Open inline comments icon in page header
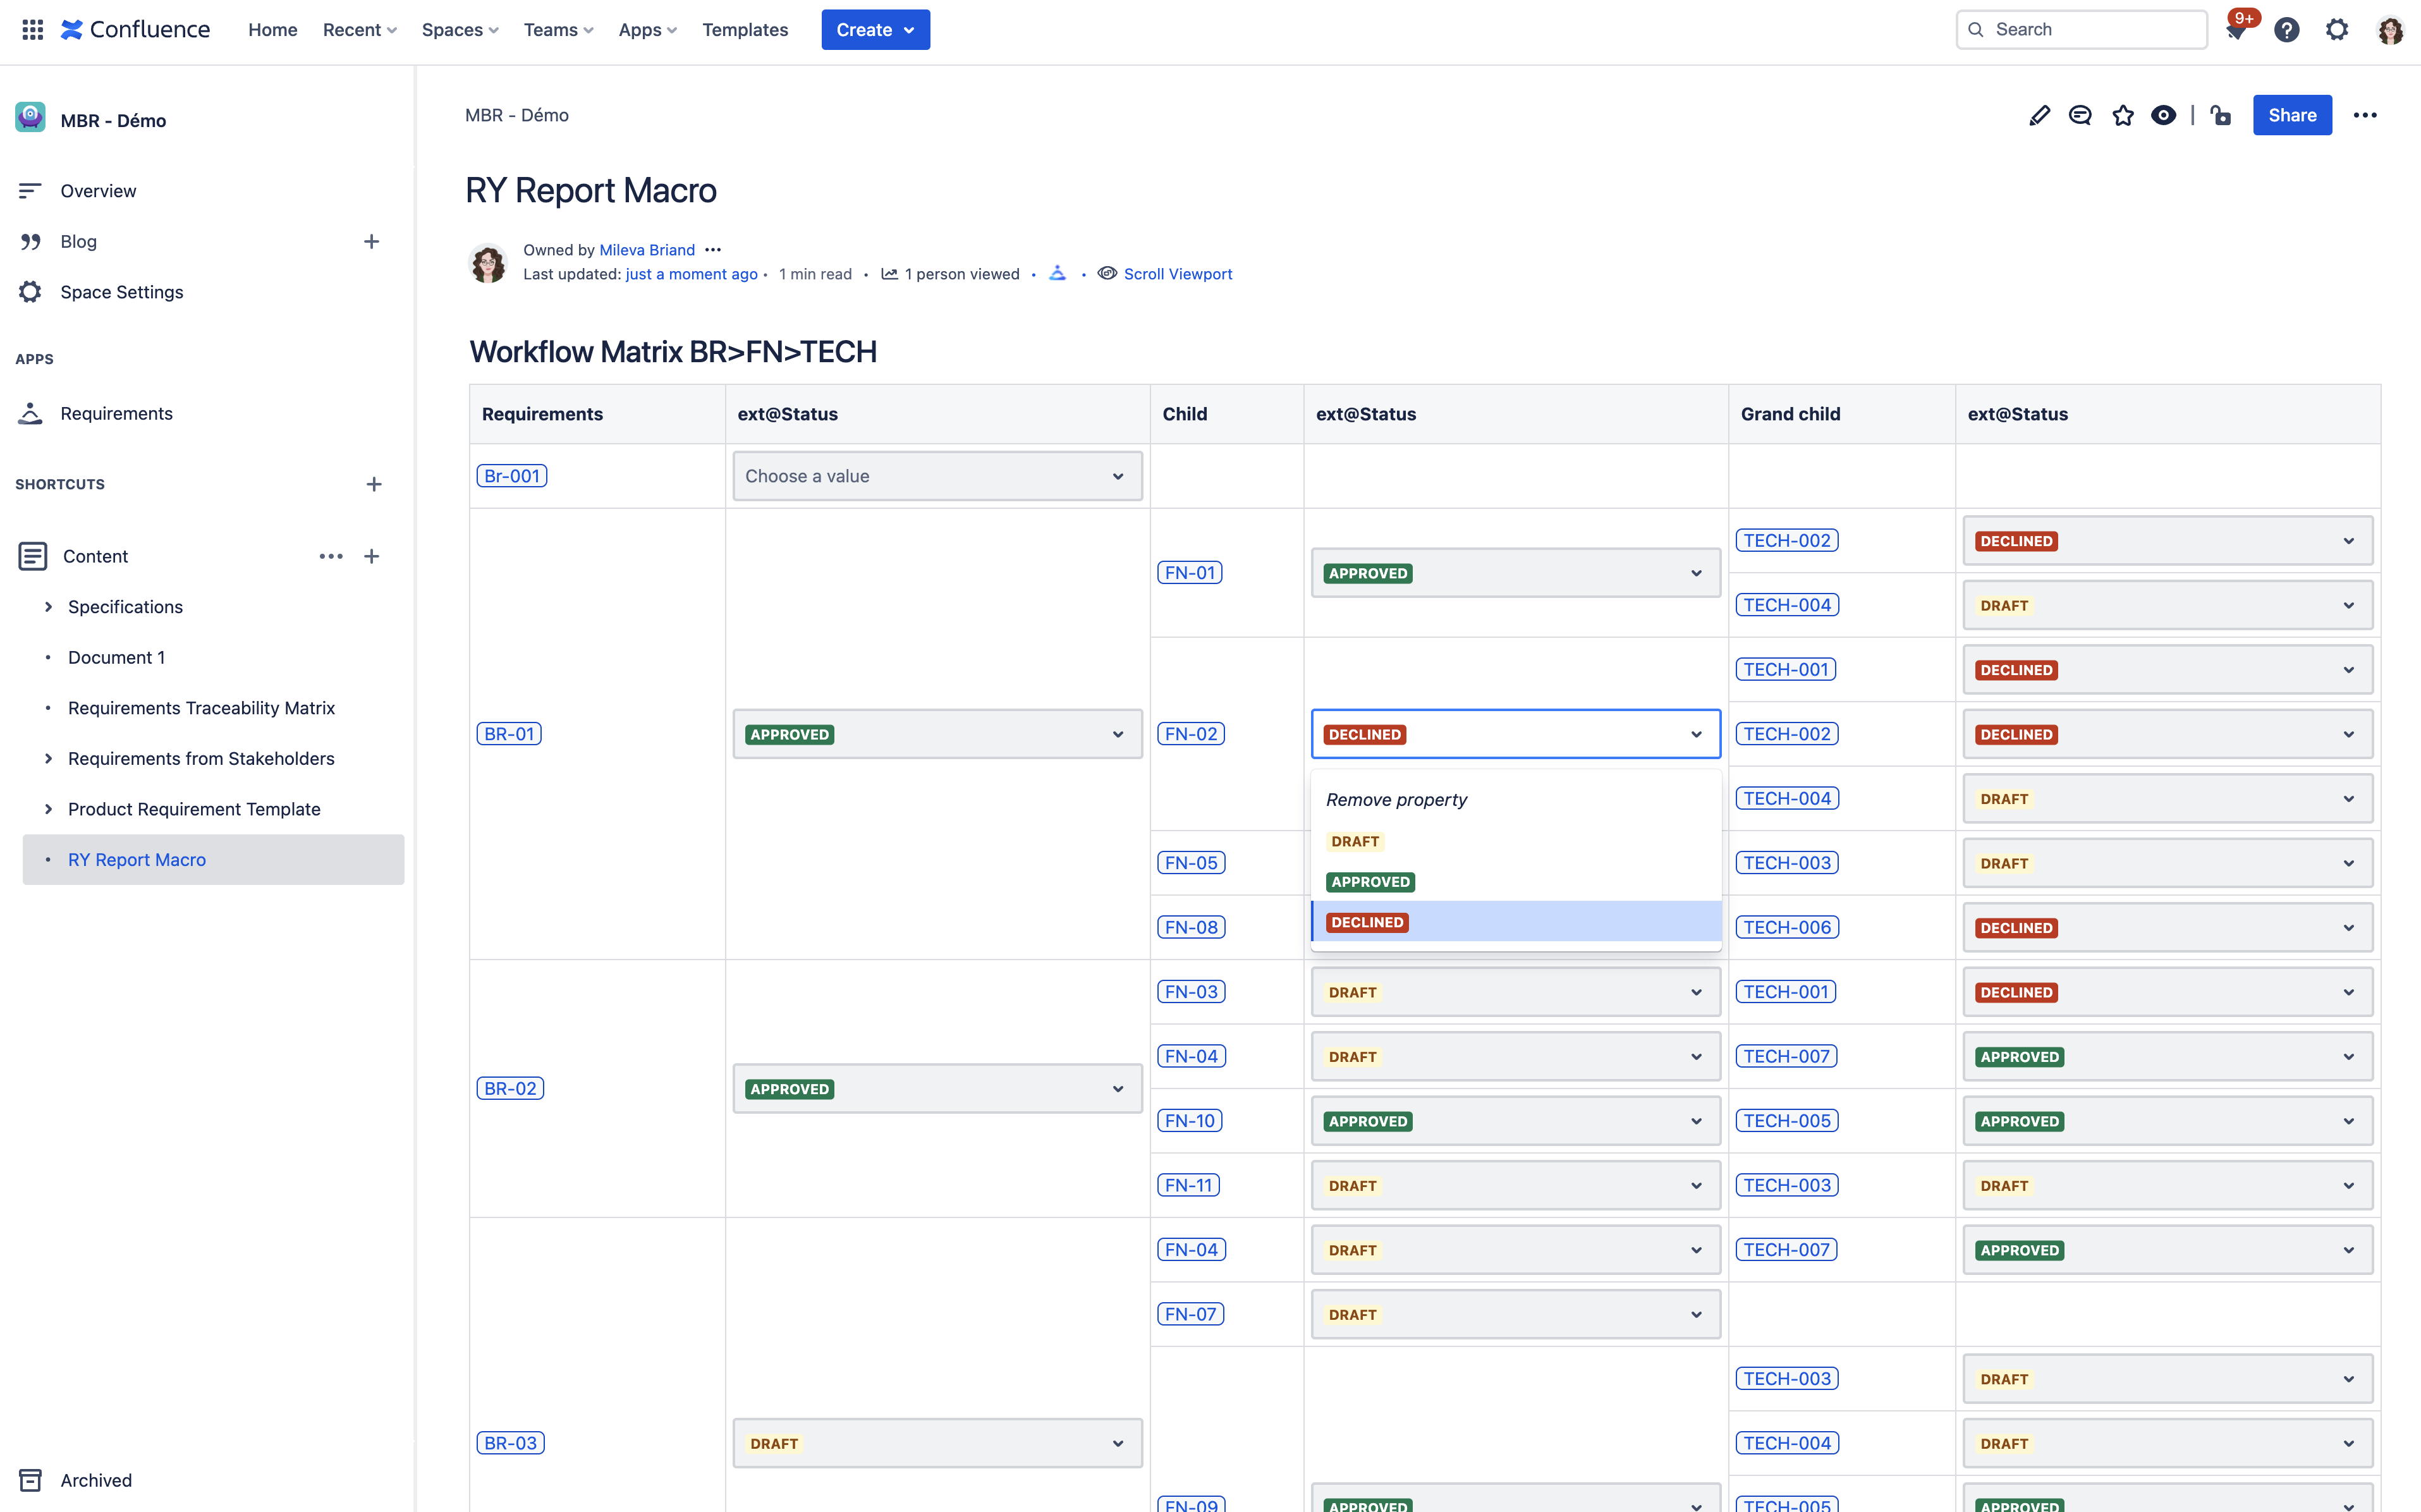The width and height of the screenshot is (2421, 1512). click(x=2080, y=115)
